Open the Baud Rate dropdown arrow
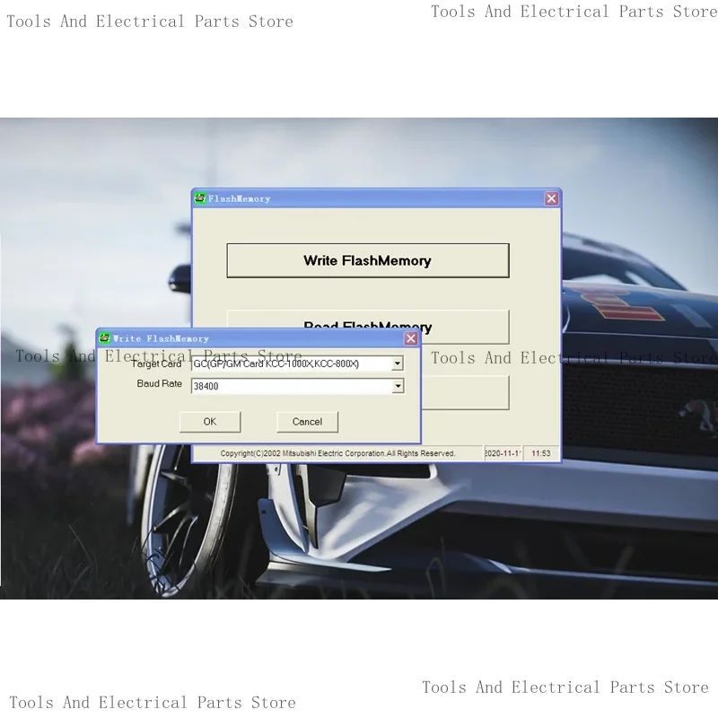The image size is (718, 718). click(x=398, y=386)
